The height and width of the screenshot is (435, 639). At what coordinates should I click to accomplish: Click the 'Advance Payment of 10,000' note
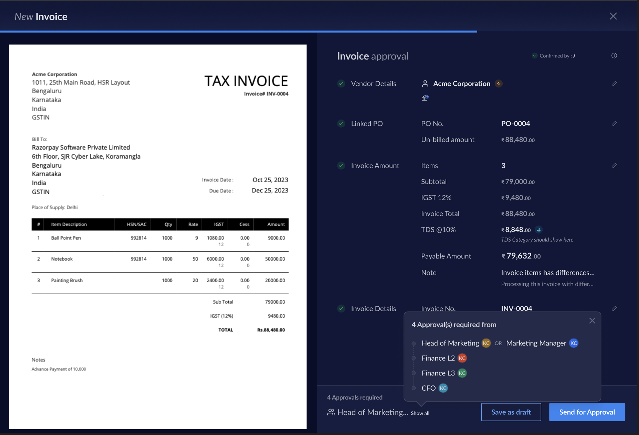59,369
